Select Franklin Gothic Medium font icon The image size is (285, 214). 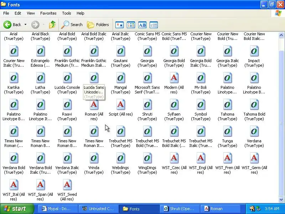67,51
